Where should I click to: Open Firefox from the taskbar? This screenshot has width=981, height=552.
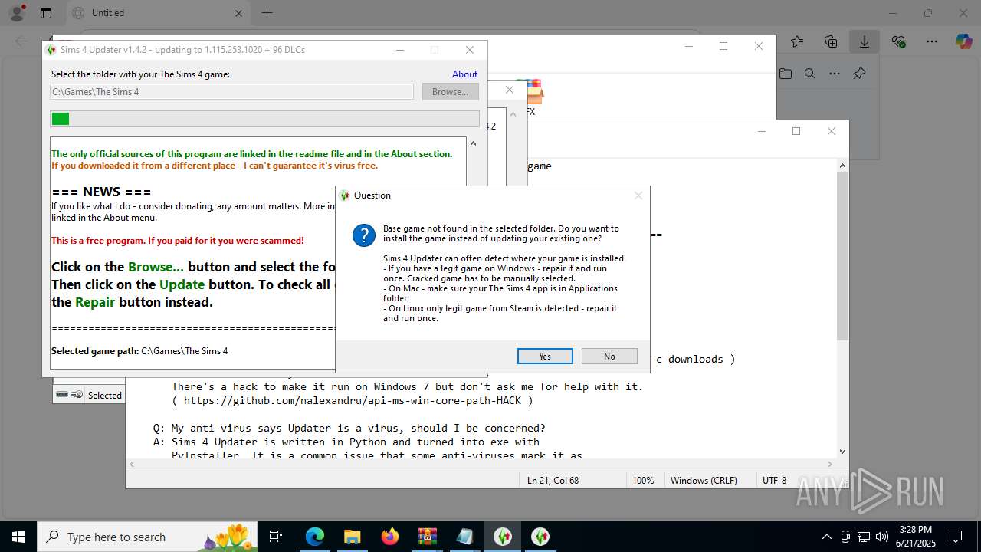click(390, 537)
